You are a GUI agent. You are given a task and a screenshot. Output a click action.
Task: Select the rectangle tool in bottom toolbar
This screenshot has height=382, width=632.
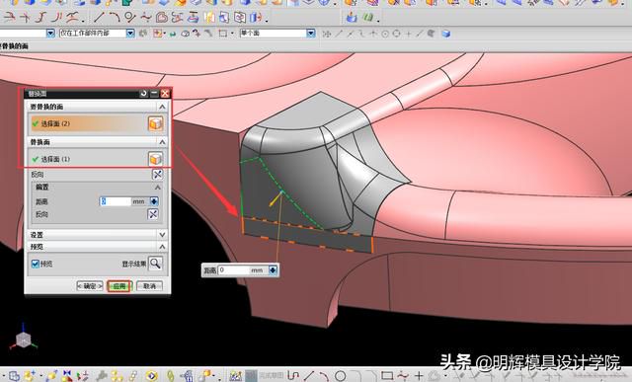[x=387, y=376]
